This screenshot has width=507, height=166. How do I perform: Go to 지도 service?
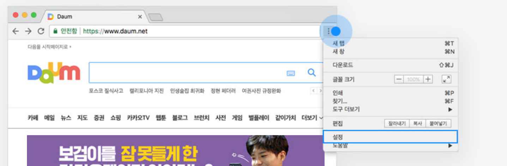(82, 118)
